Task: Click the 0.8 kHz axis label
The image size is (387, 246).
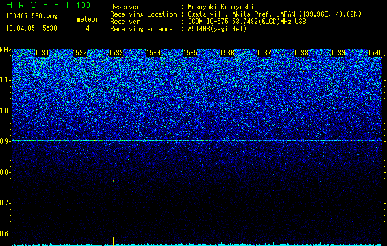Action: coord(5,172)
